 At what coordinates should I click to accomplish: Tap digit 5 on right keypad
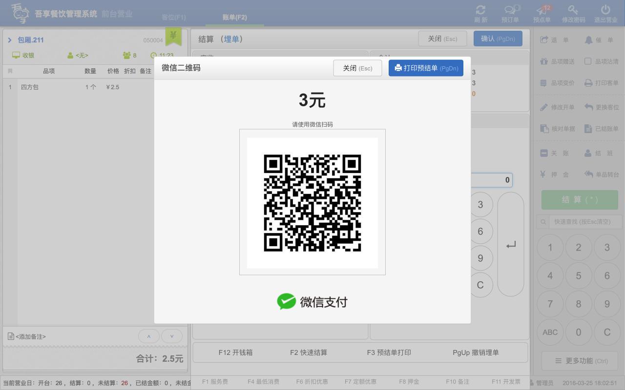[x=579, y=276]
